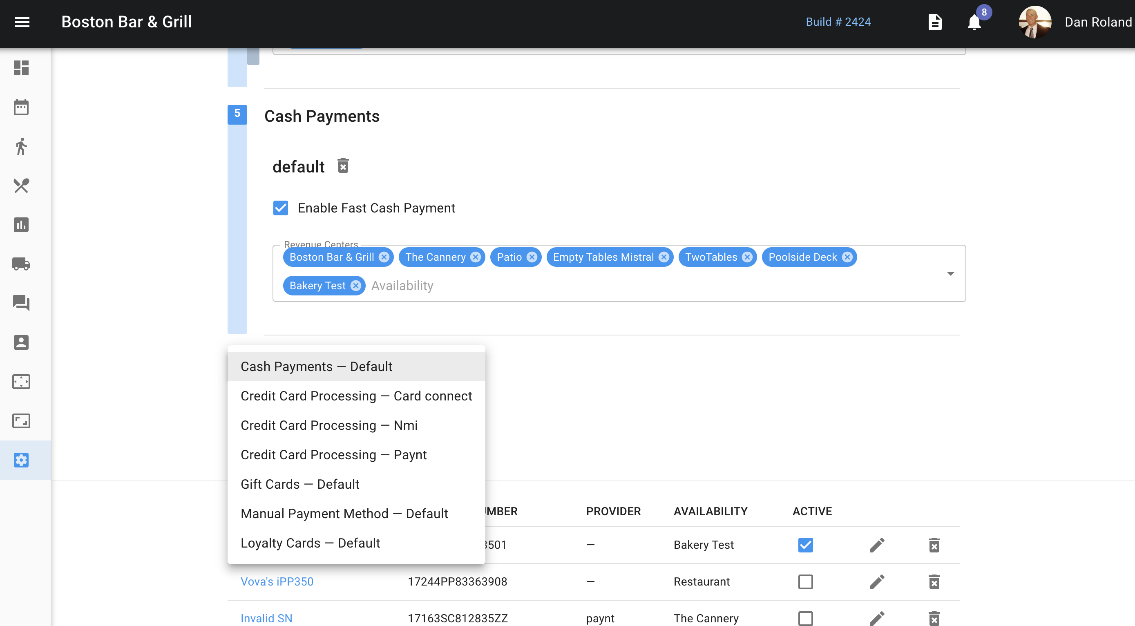This screenshot has width=1135, height=626.
Task: Remove the Patio revenue center chip
Action: click(x=532, y=257)
